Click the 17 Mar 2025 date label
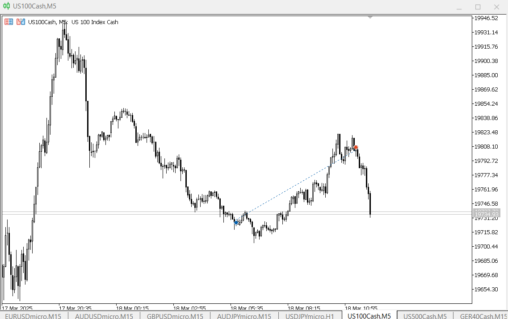Image resolution: width=508 pixels, height=319 pixels. click(17, 308)
